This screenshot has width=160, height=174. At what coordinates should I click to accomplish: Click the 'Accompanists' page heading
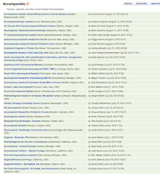pyautogui.click(x=14, y=4)
